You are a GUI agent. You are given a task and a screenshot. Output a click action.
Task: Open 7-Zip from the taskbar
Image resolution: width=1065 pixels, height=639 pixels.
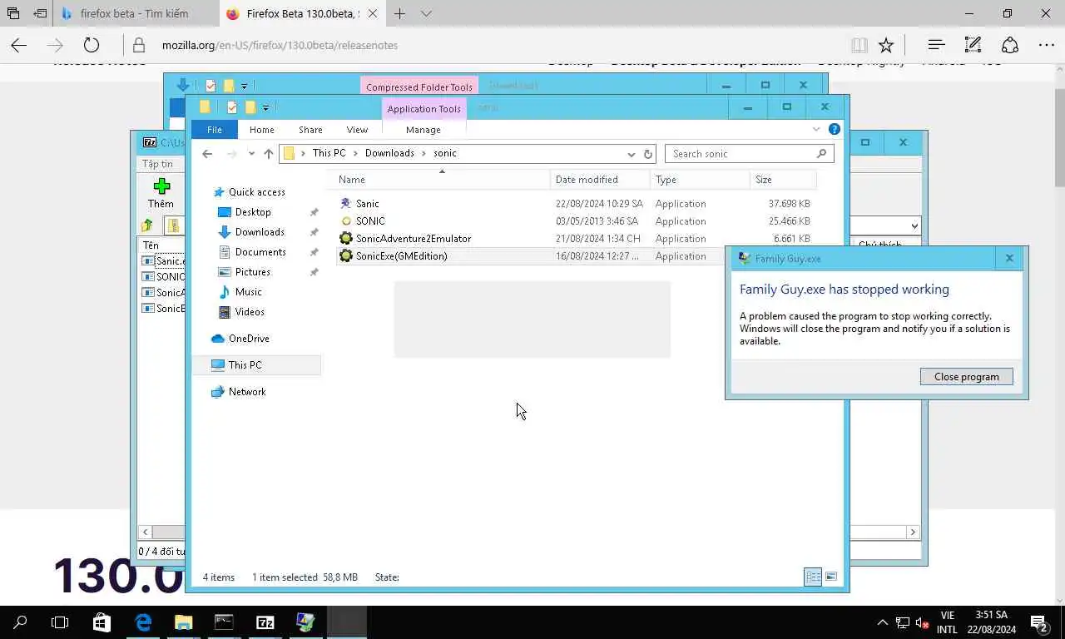coord(265,622)
